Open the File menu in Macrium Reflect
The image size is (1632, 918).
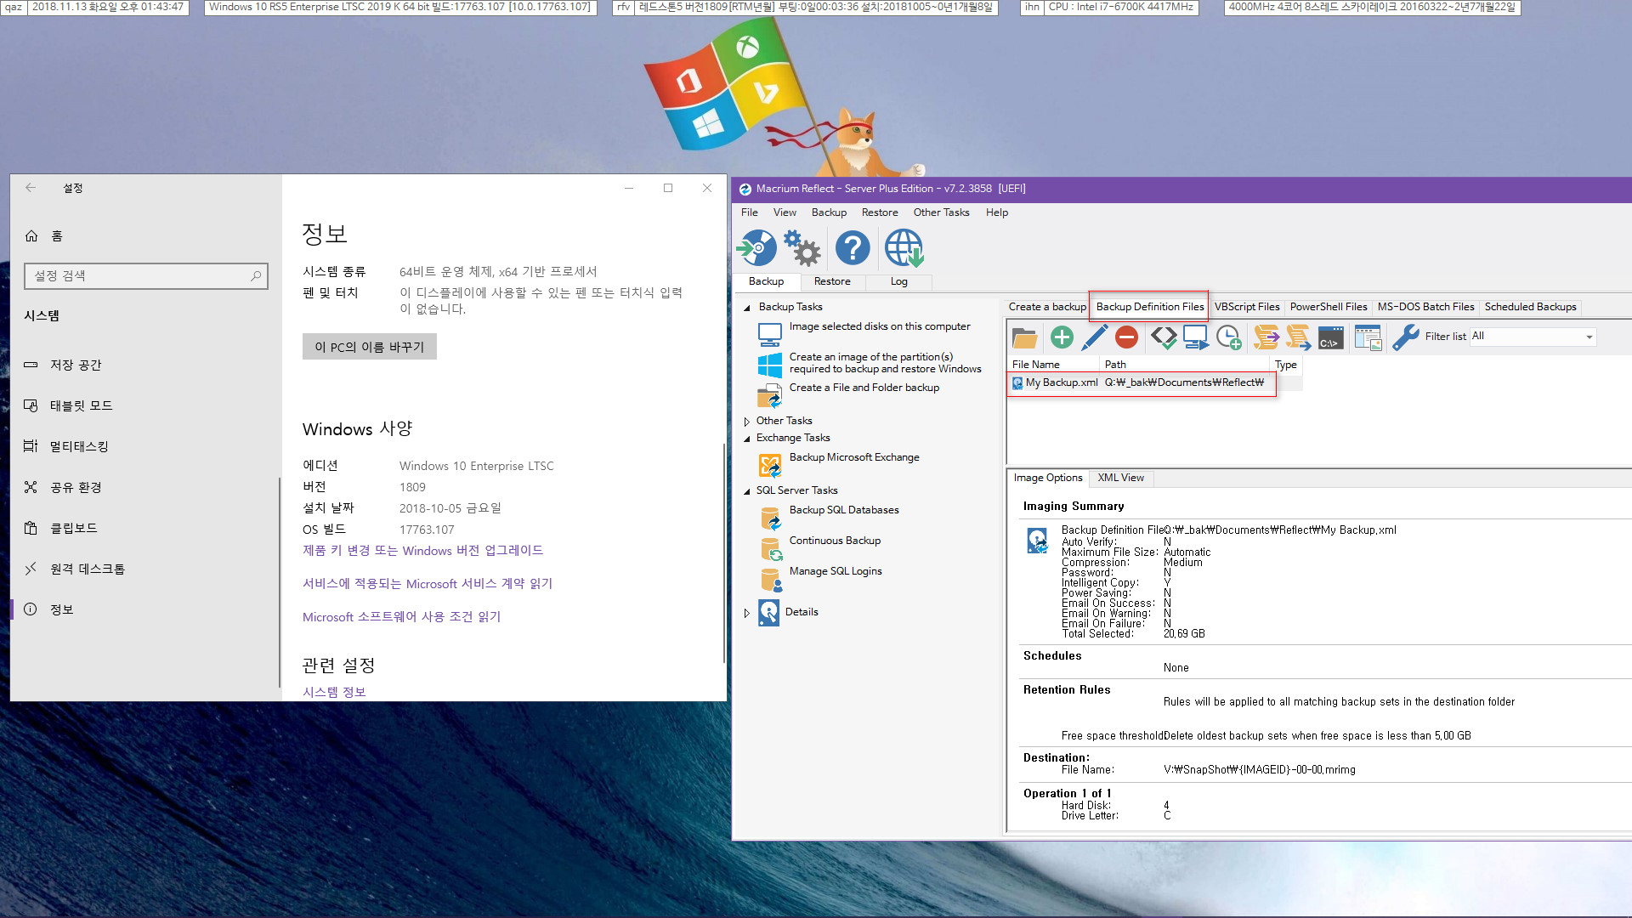coord(749,212)
